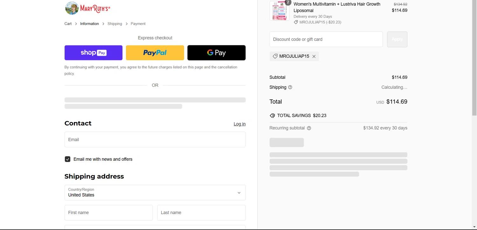Click the discount tag icon under product
The image size is (477, 230).
point(296,22)
